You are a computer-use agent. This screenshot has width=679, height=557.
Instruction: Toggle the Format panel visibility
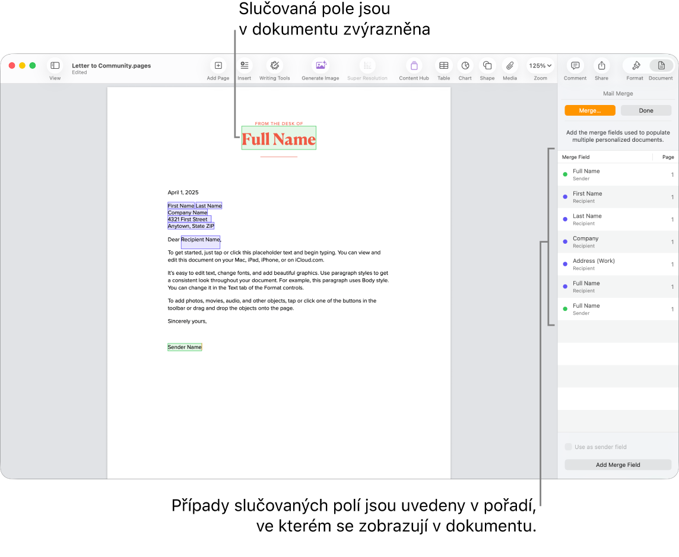[x=634, y=66]
